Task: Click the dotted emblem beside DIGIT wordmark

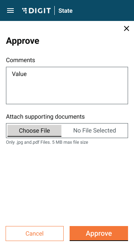Action: click(x=25, y=10)
